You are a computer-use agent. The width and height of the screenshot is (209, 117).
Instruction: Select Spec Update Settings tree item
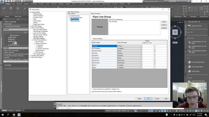click(x=39, y=54)
